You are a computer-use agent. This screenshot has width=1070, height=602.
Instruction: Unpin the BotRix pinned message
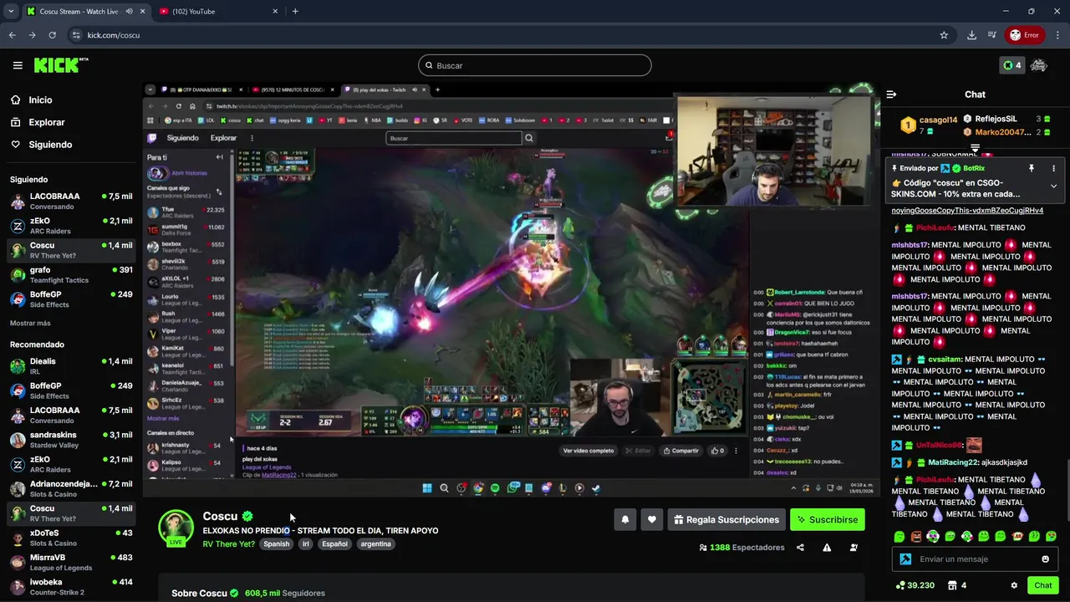point(1032,168)
